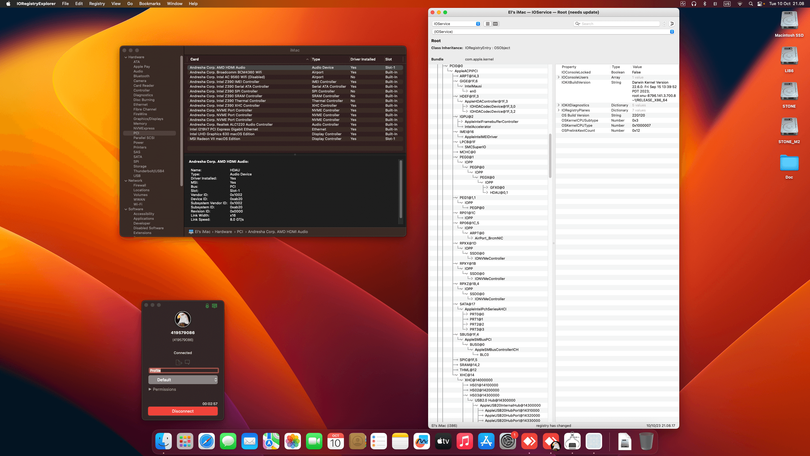810x456 pixels.
Task: Open the chat icon in AnyDesk session window
Action: point(187,362)
